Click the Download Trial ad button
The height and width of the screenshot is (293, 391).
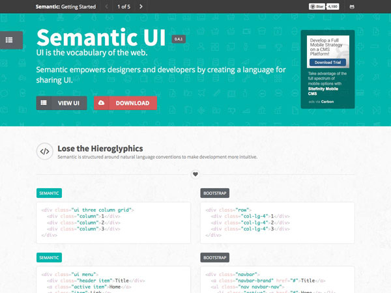tap(328, 63)
